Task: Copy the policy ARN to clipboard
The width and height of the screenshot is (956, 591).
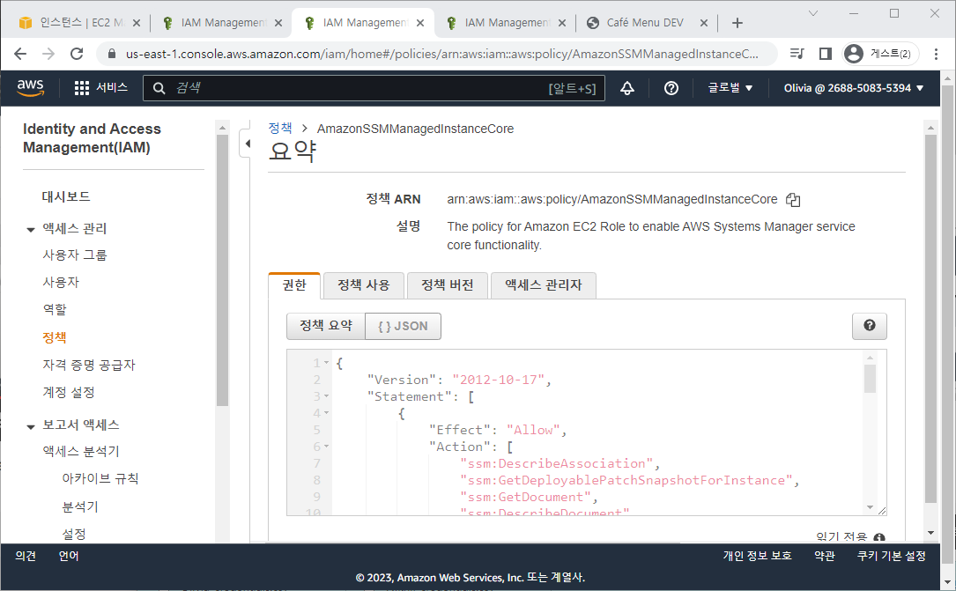Action: (793, 200)
